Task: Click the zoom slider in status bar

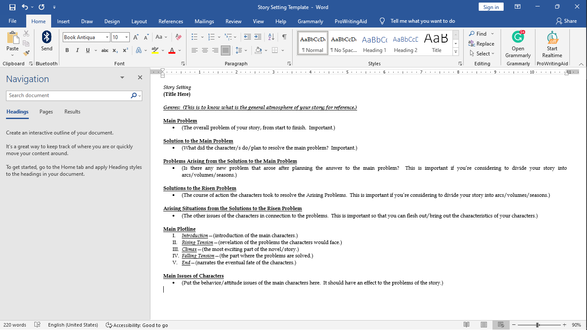Action: point(538,325)
